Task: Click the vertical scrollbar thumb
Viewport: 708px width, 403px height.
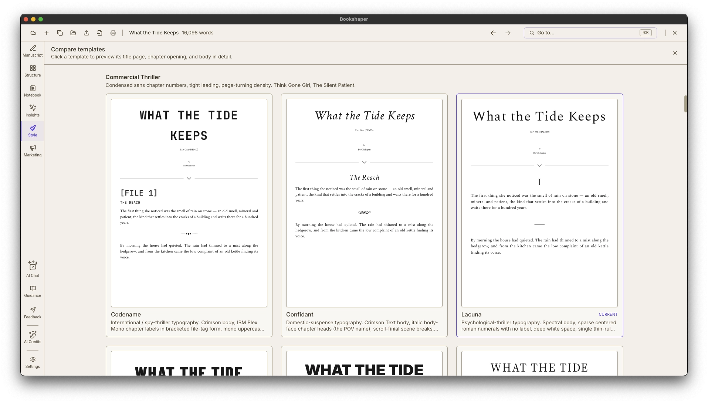Action: (x=686, y=104)
